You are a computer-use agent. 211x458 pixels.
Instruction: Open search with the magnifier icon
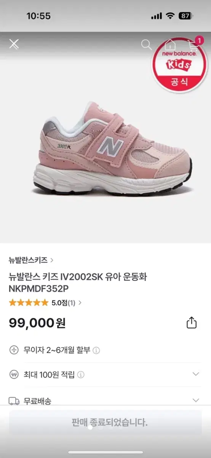point(146,44)
